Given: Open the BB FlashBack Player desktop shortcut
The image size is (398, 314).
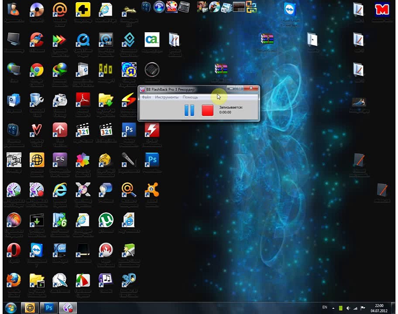Looking at the screenshot, I should tap(14, 190).
